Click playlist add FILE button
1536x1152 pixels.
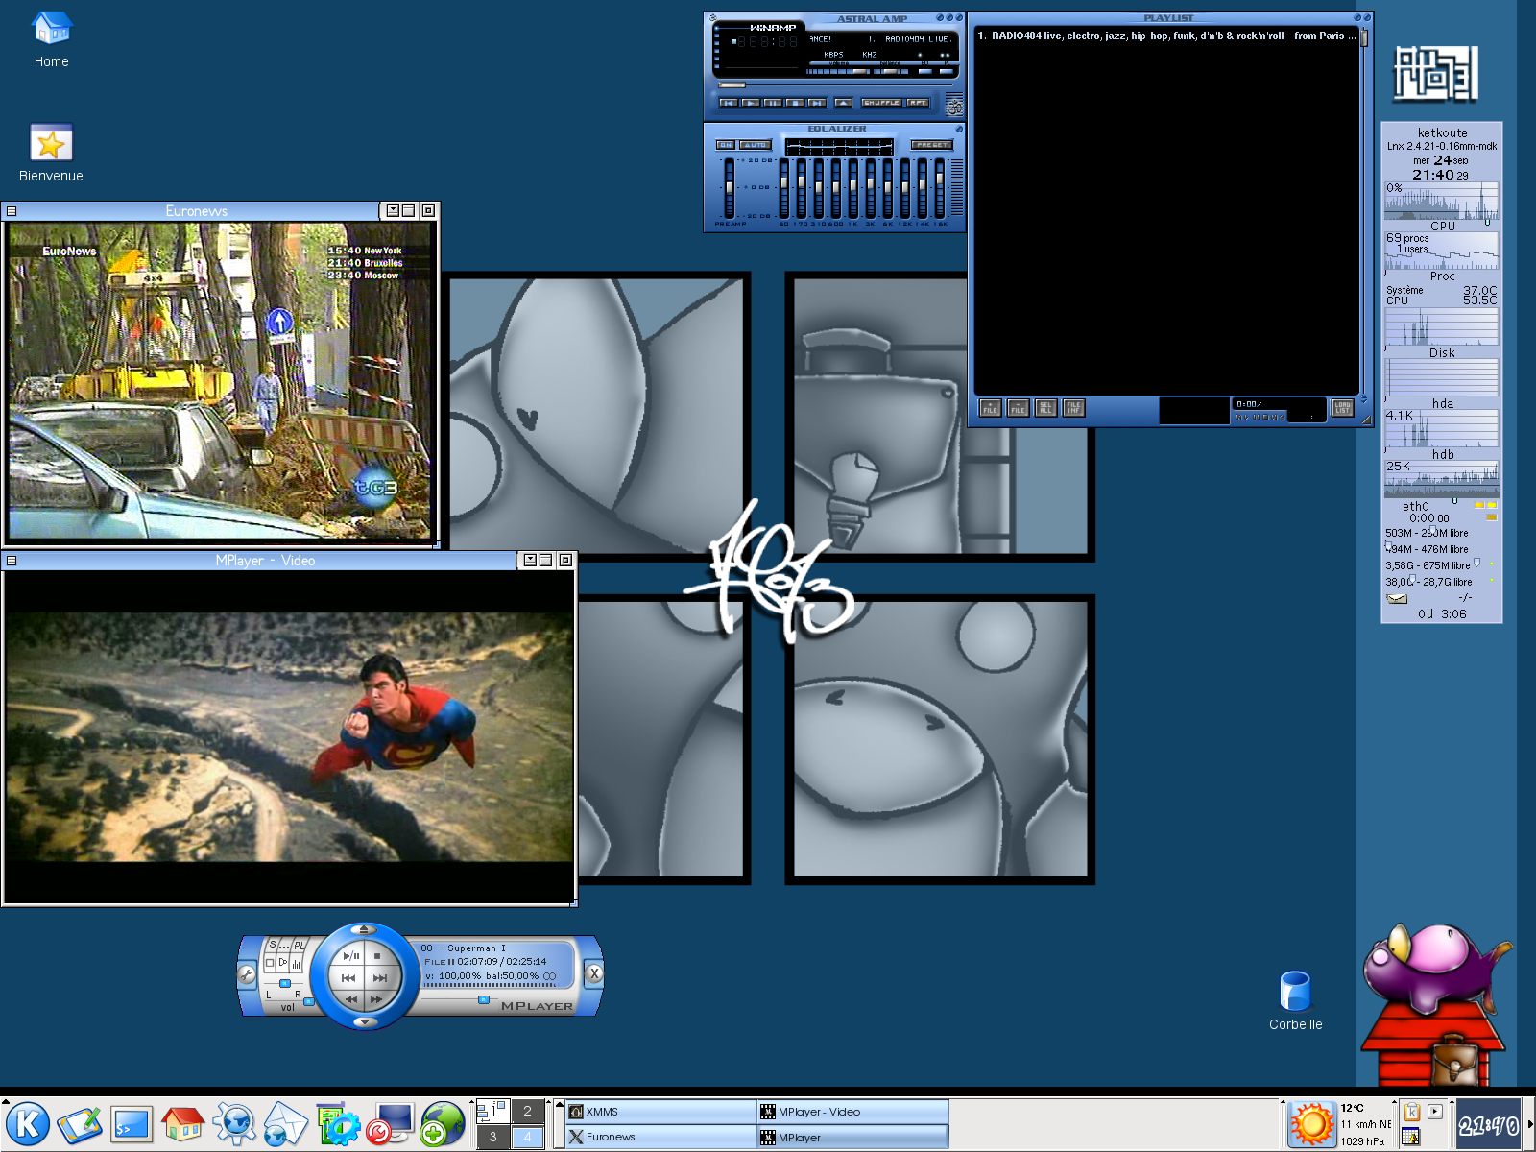990,408
